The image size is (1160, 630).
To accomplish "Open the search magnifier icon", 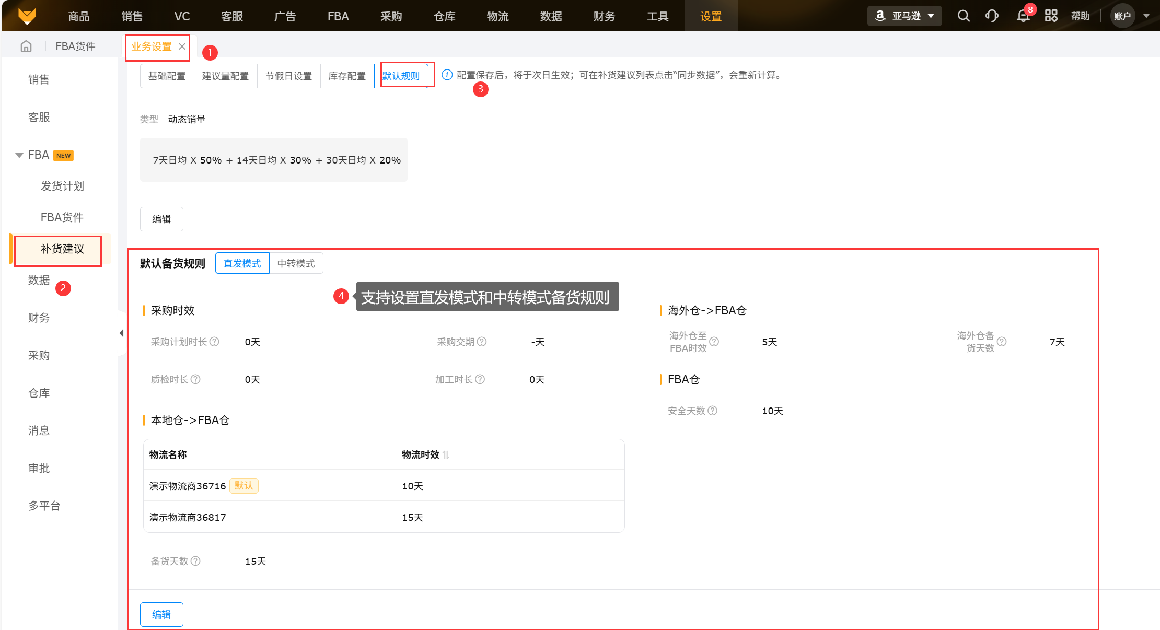I will (x=963, y=16).
